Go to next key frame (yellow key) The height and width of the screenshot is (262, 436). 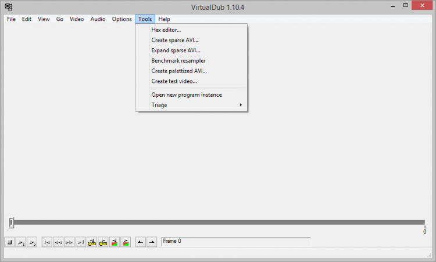tap(103, 242)
